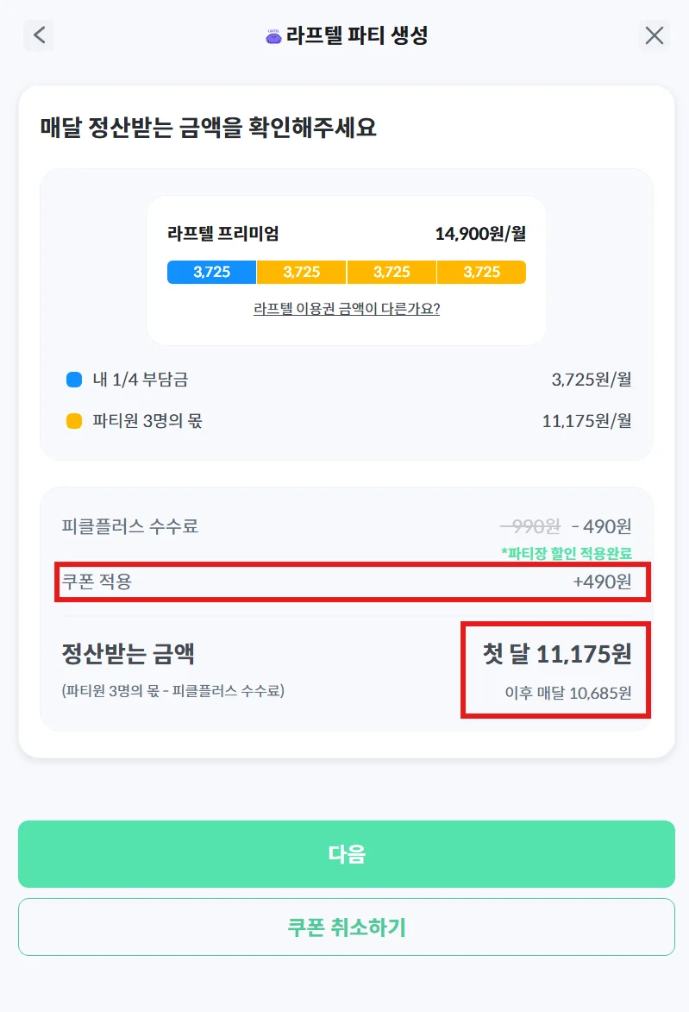The image size is (689, 1012).
Task: Click the crossed-out 990원 fee
Action: pyautogui.click(x=531, y=525)
